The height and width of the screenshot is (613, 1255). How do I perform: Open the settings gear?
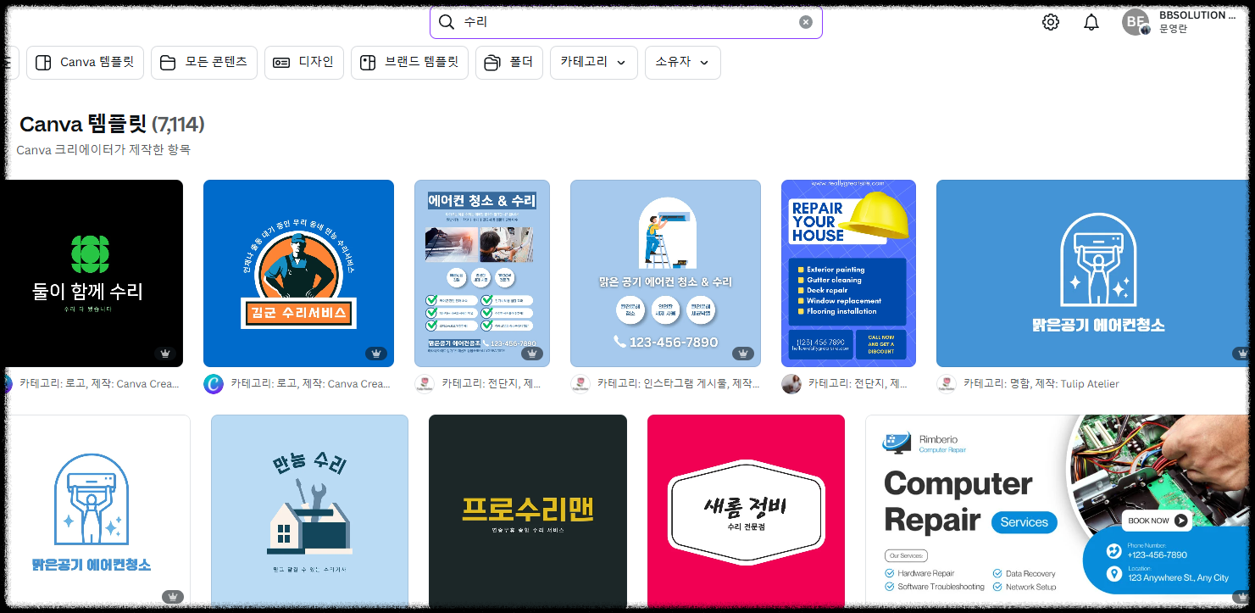click(1050, 21)
